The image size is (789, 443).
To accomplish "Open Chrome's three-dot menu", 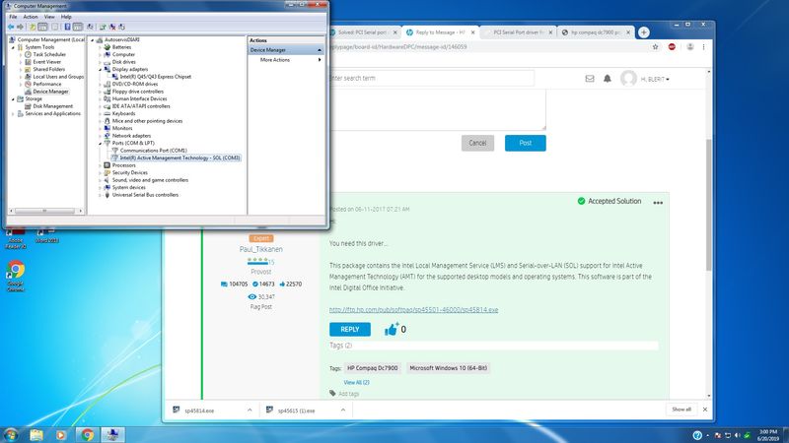I will pyautogui.click(x=703, y=46).
